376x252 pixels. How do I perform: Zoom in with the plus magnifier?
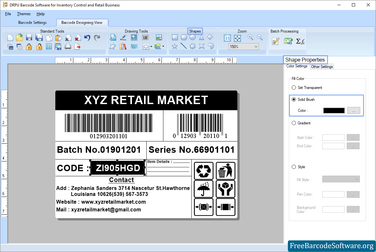250,37
